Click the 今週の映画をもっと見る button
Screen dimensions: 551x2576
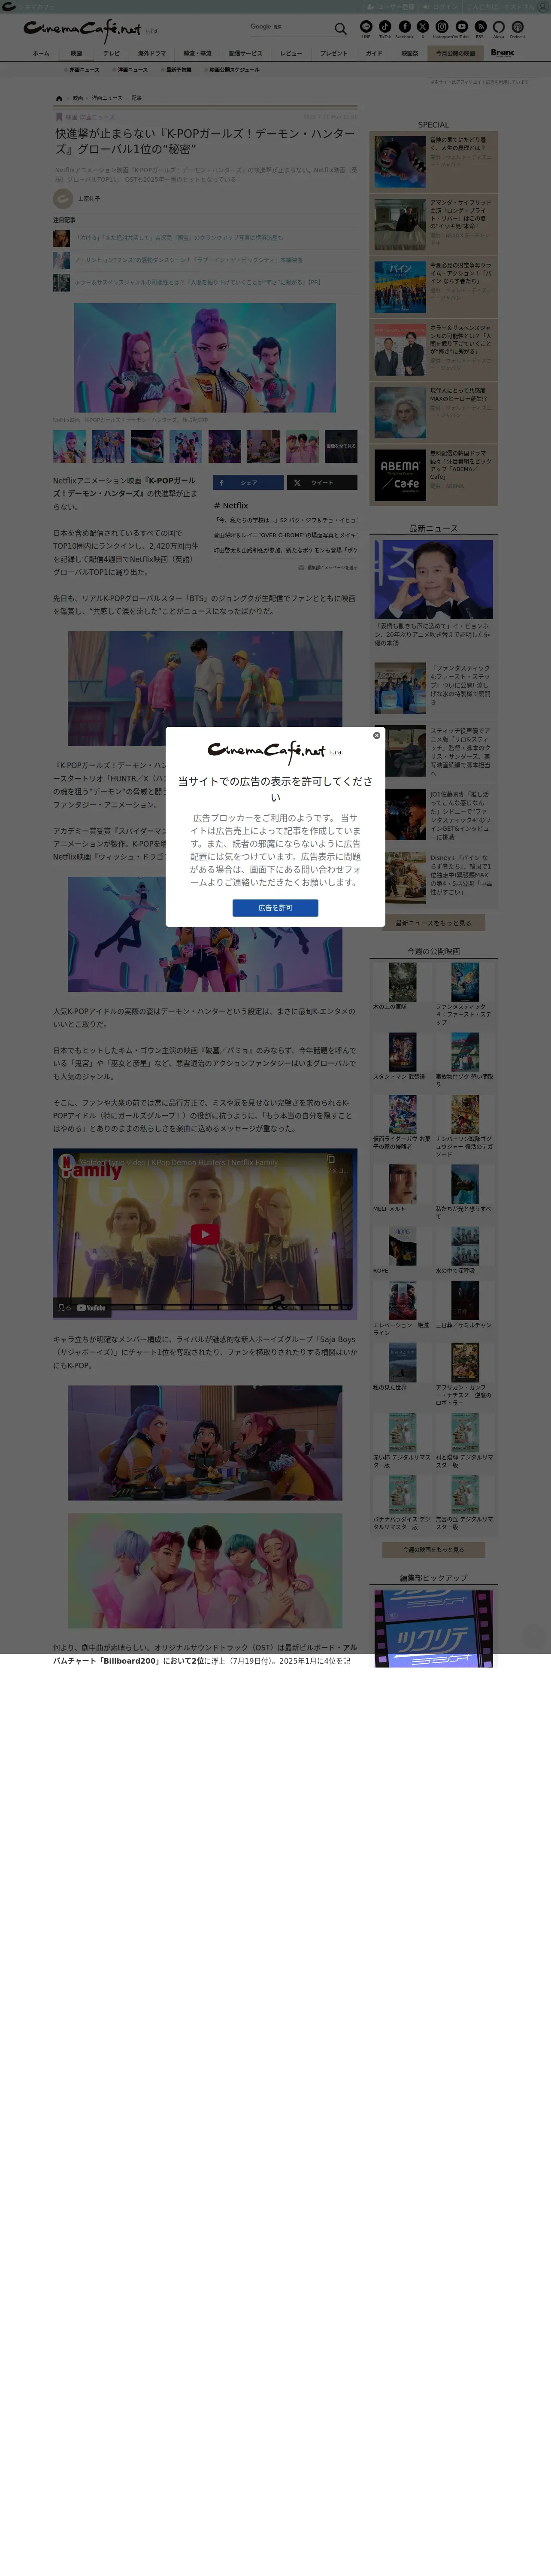[x=433, y=1549]
